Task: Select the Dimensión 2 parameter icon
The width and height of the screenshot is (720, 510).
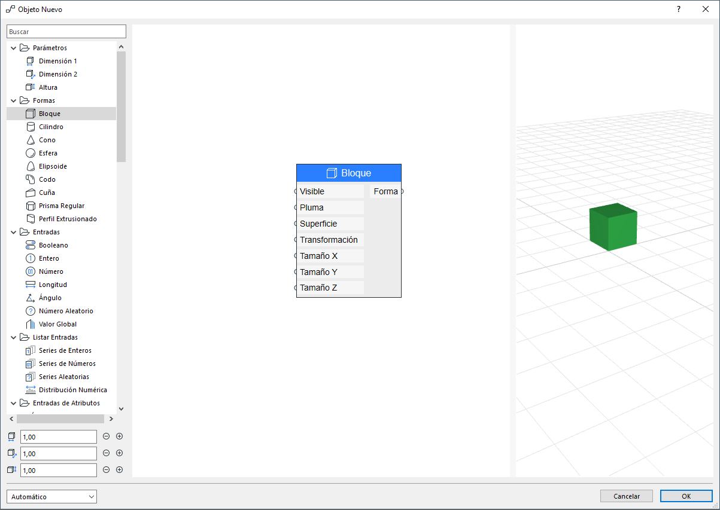Action: coord(31,74)
